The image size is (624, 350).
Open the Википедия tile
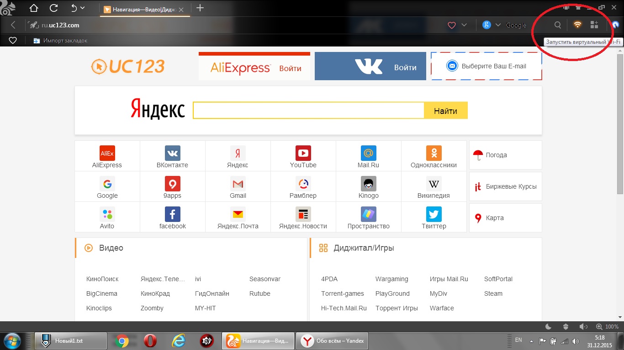point(434,187)
